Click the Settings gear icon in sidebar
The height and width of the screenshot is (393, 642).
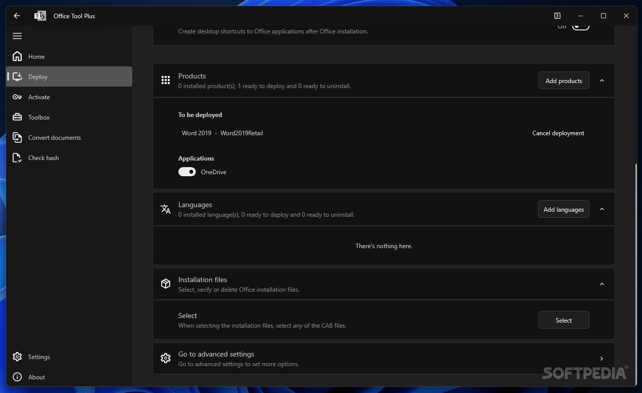pos(17,357)
